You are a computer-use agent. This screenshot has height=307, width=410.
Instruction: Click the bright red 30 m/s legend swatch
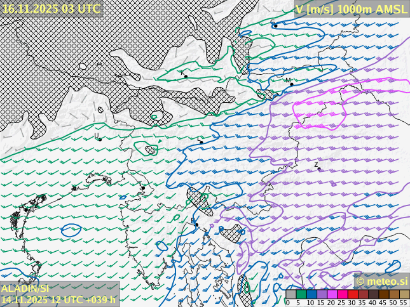coord(352,294)
